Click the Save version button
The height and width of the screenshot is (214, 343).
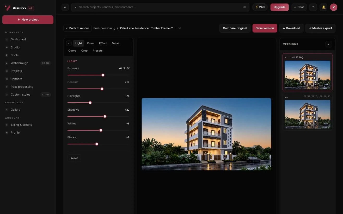(265, 28)
